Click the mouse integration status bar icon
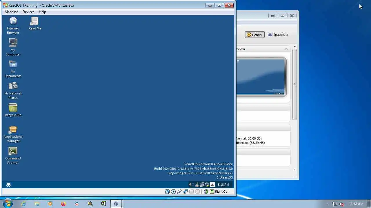 206,192
